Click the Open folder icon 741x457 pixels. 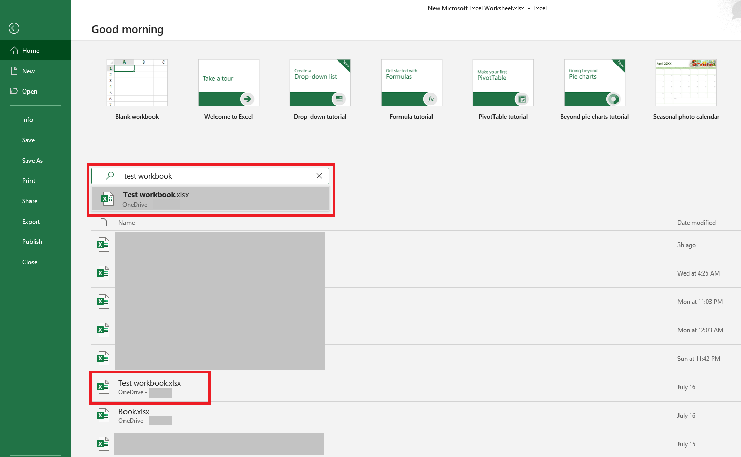(14, 91)
